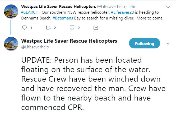Expand the chevron menu on the 54m tweet

168,7
